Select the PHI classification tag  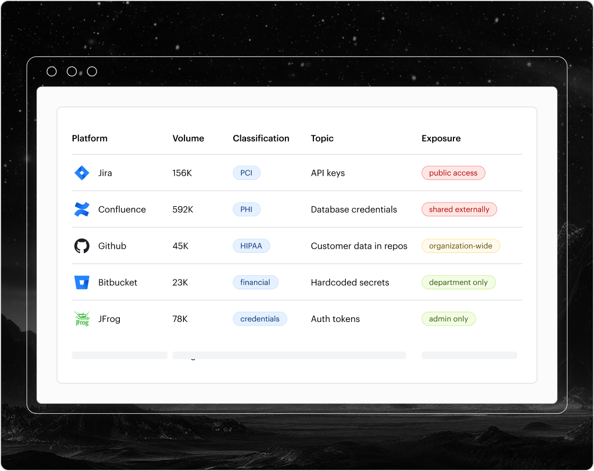(x=247, y=210)
